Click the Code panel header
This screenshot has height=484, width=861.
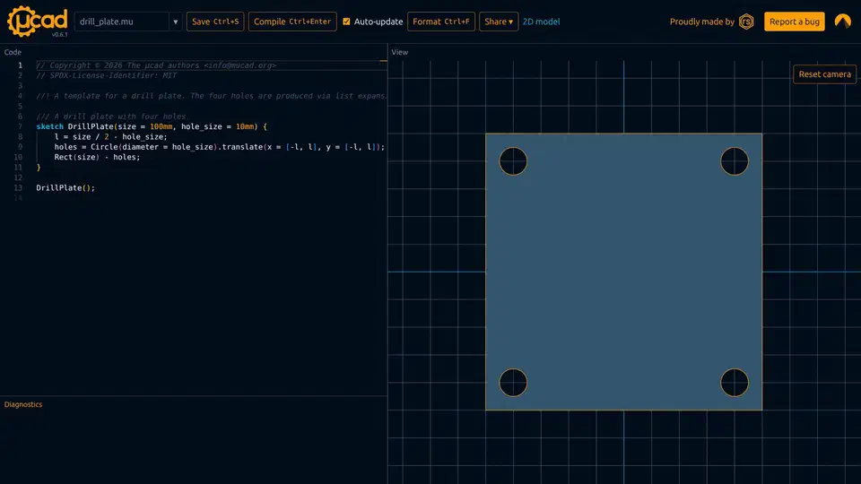coord(13,52)
